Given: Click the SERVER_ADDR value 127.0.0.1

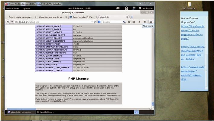Looking at the screenshot, I should [77, 26].
